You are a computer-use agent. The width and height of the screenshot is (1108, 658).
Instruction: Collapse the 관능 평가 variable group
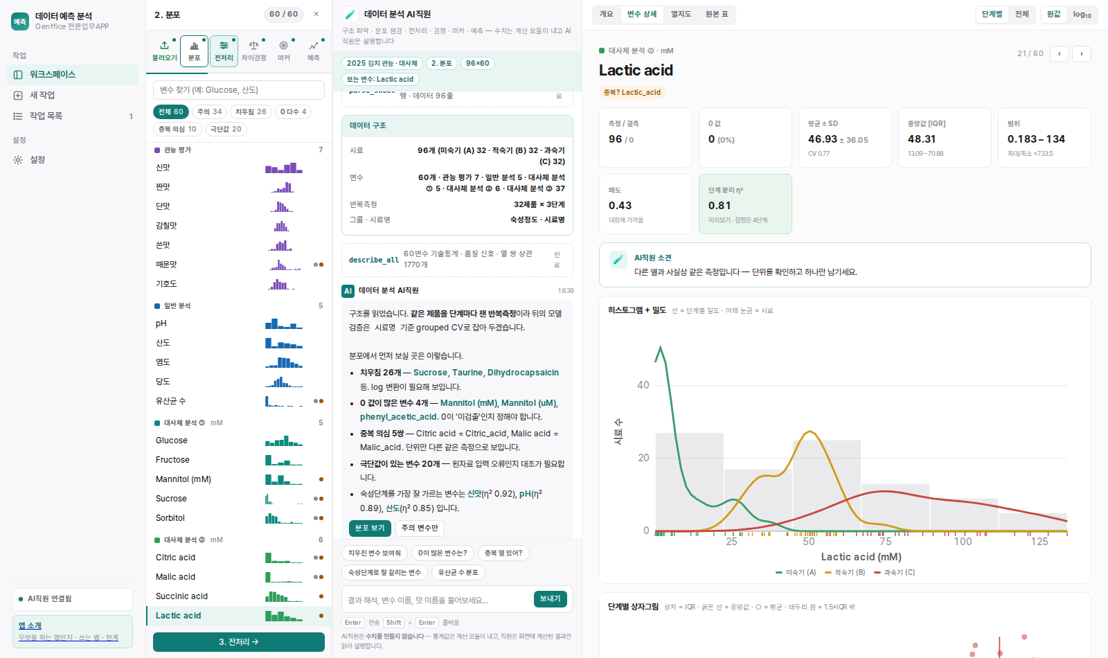pos(239,150)
